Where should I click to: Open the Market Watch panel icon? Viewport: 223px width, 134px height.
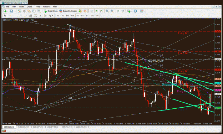point(19,11)
